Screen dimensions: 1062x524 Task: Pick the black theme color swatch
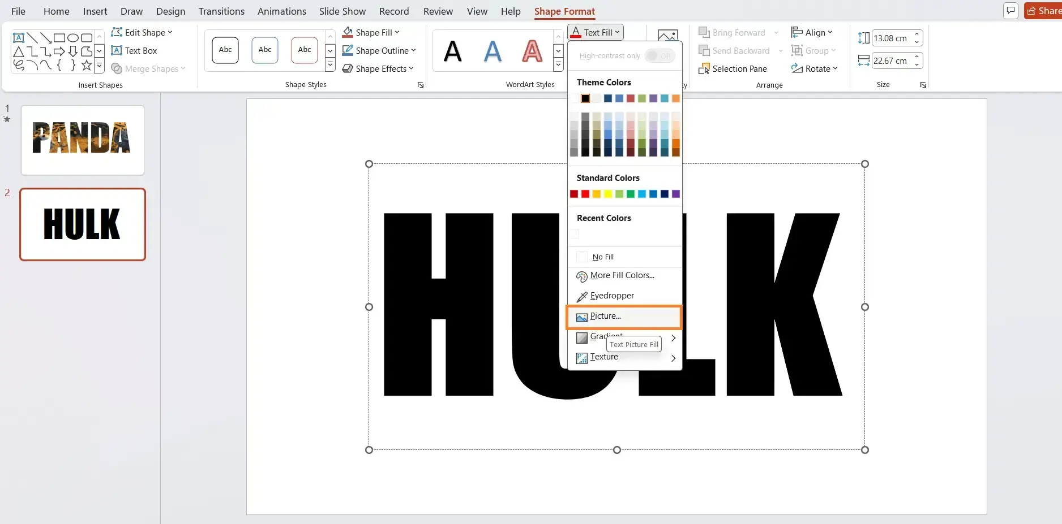pos(585,98)
